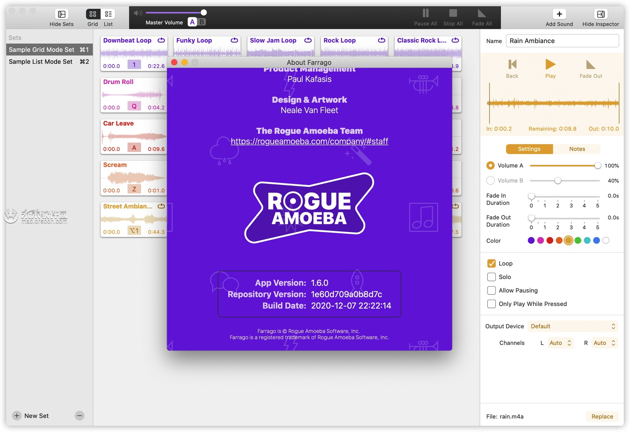Click Replace to swap rain.m4a file
This screenshot has width=630, height=432.
603,416
